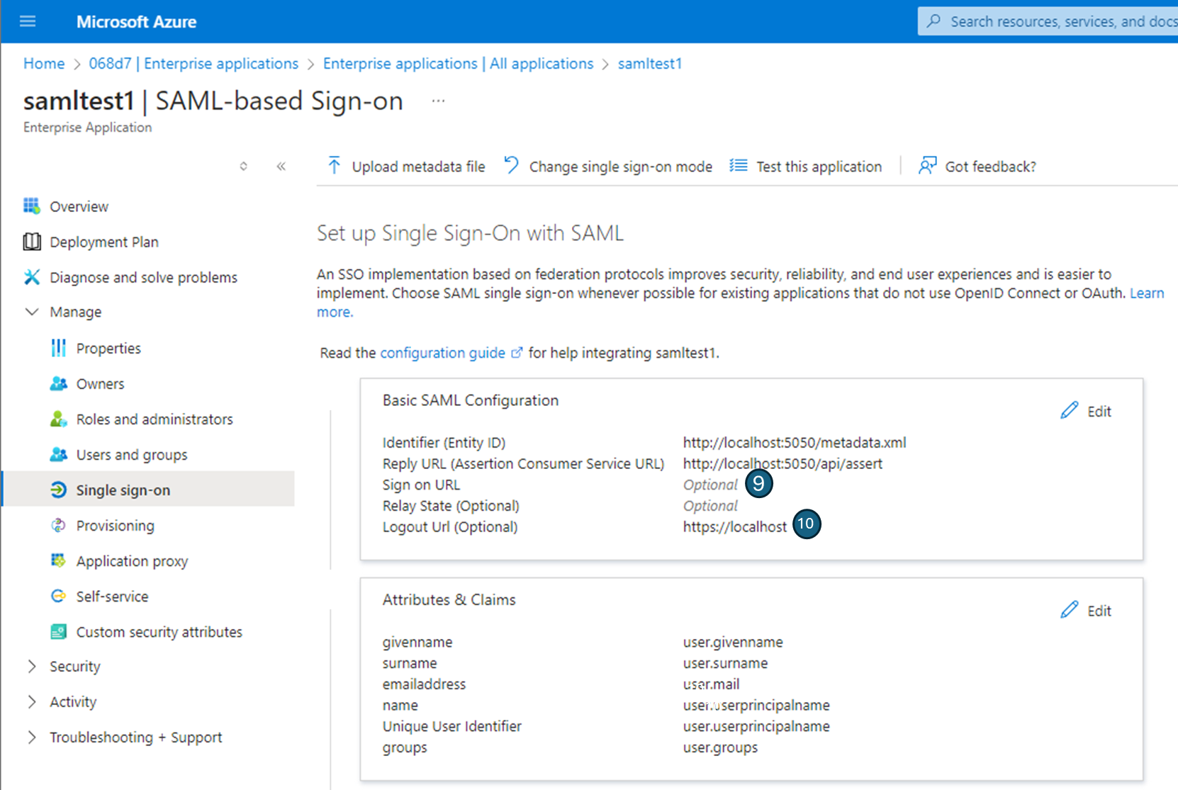Click the Microsoft Azure title
Screen dimensions: 1178x790
tap(137, 21)
